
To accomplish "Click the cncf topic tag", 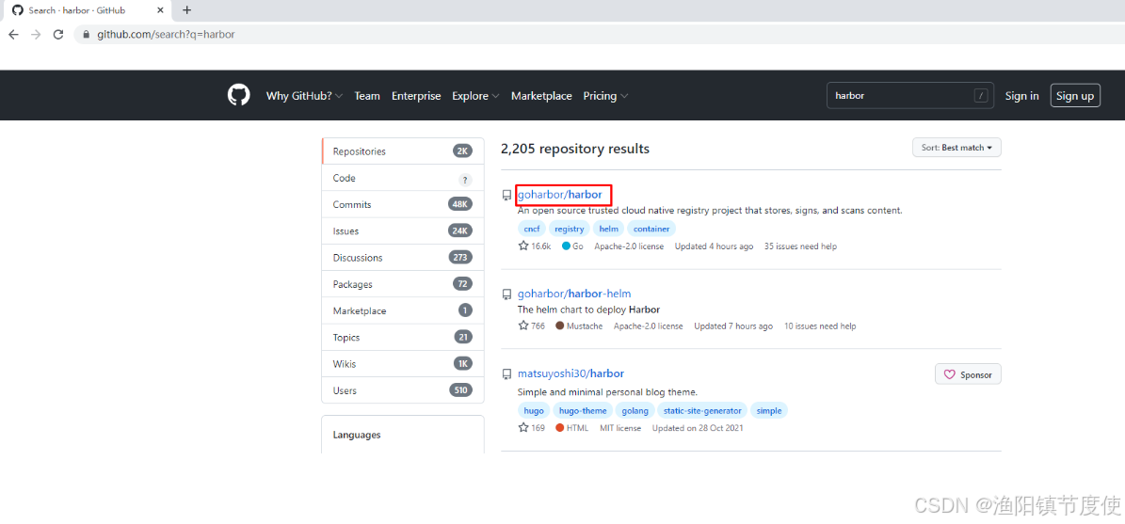I will pos(531,229).
